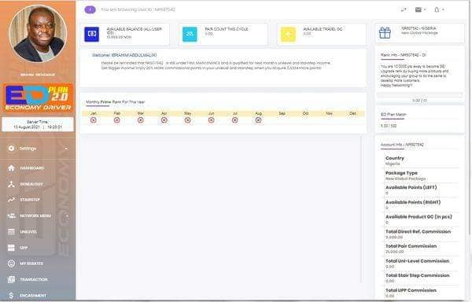Click the Available Balance money icon

91,35
